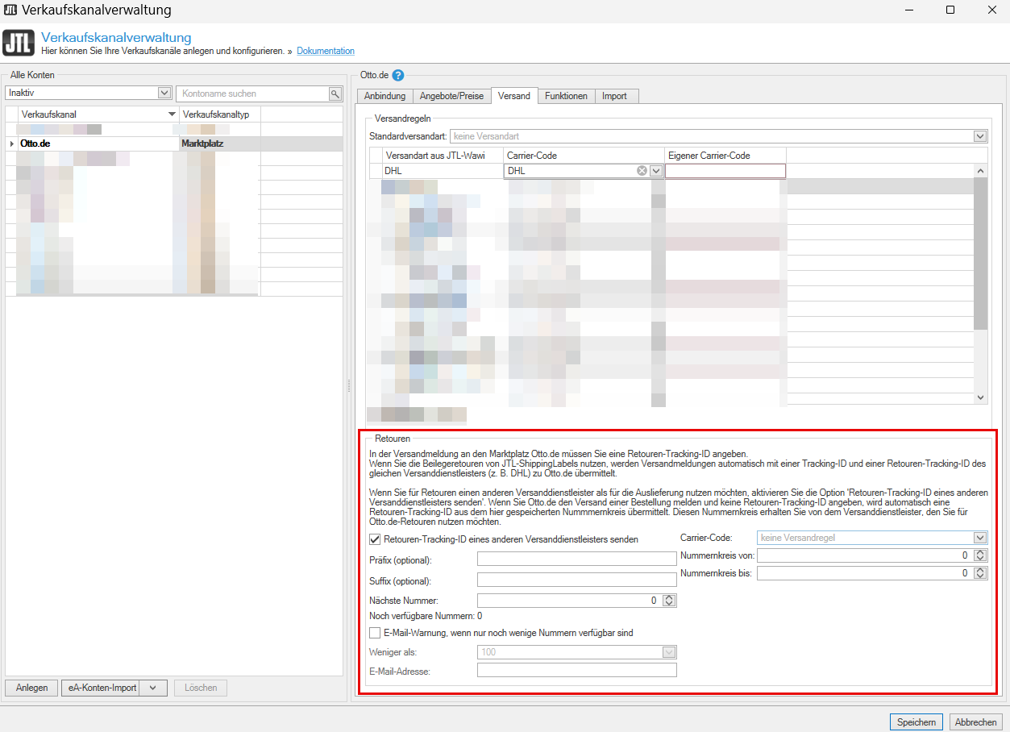1010x732 pixels.
Task: Click the JTL logo in the header
Action: tap(19, 43)
